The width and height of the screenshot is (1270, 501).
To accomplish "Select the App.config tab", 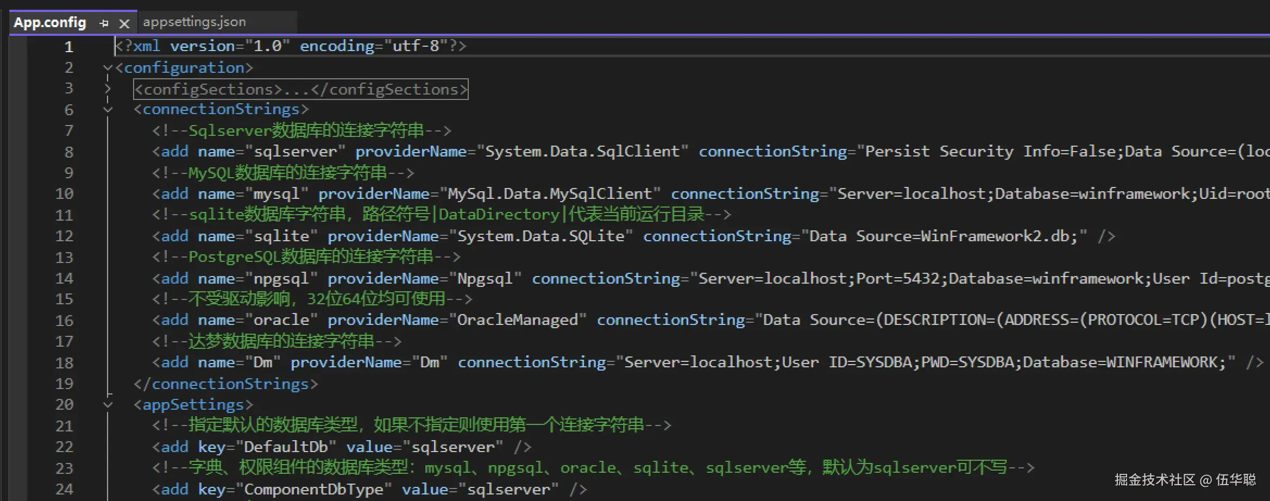I will click(50, 22).
